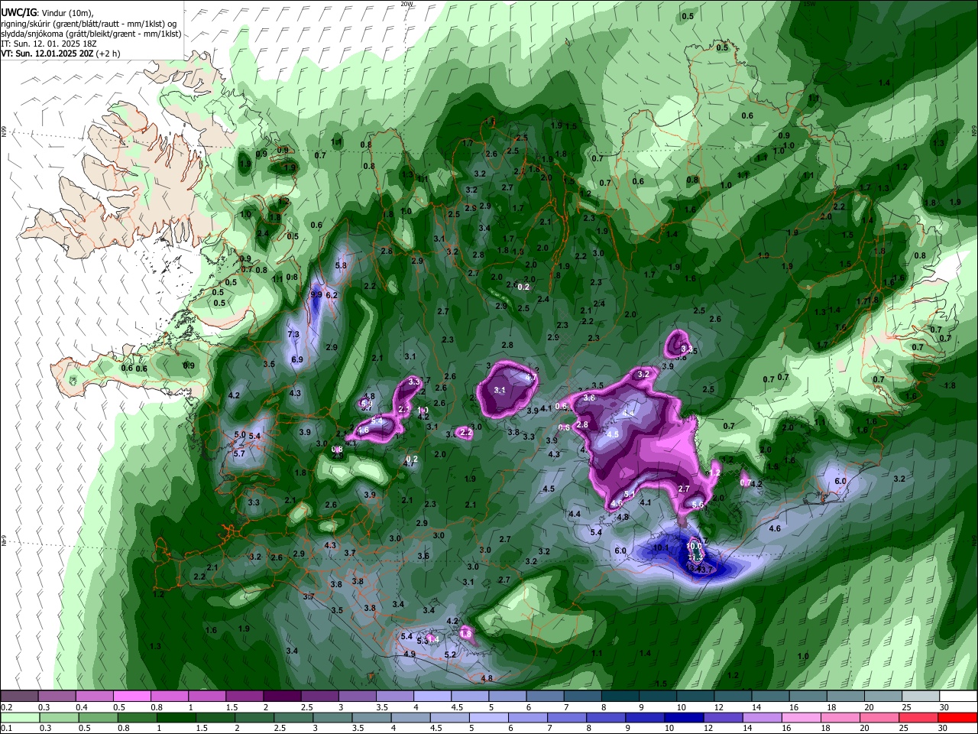Click the blue 8 swatch in lower legend row
The width and height of the screenshot is (978, 734).
606,717
